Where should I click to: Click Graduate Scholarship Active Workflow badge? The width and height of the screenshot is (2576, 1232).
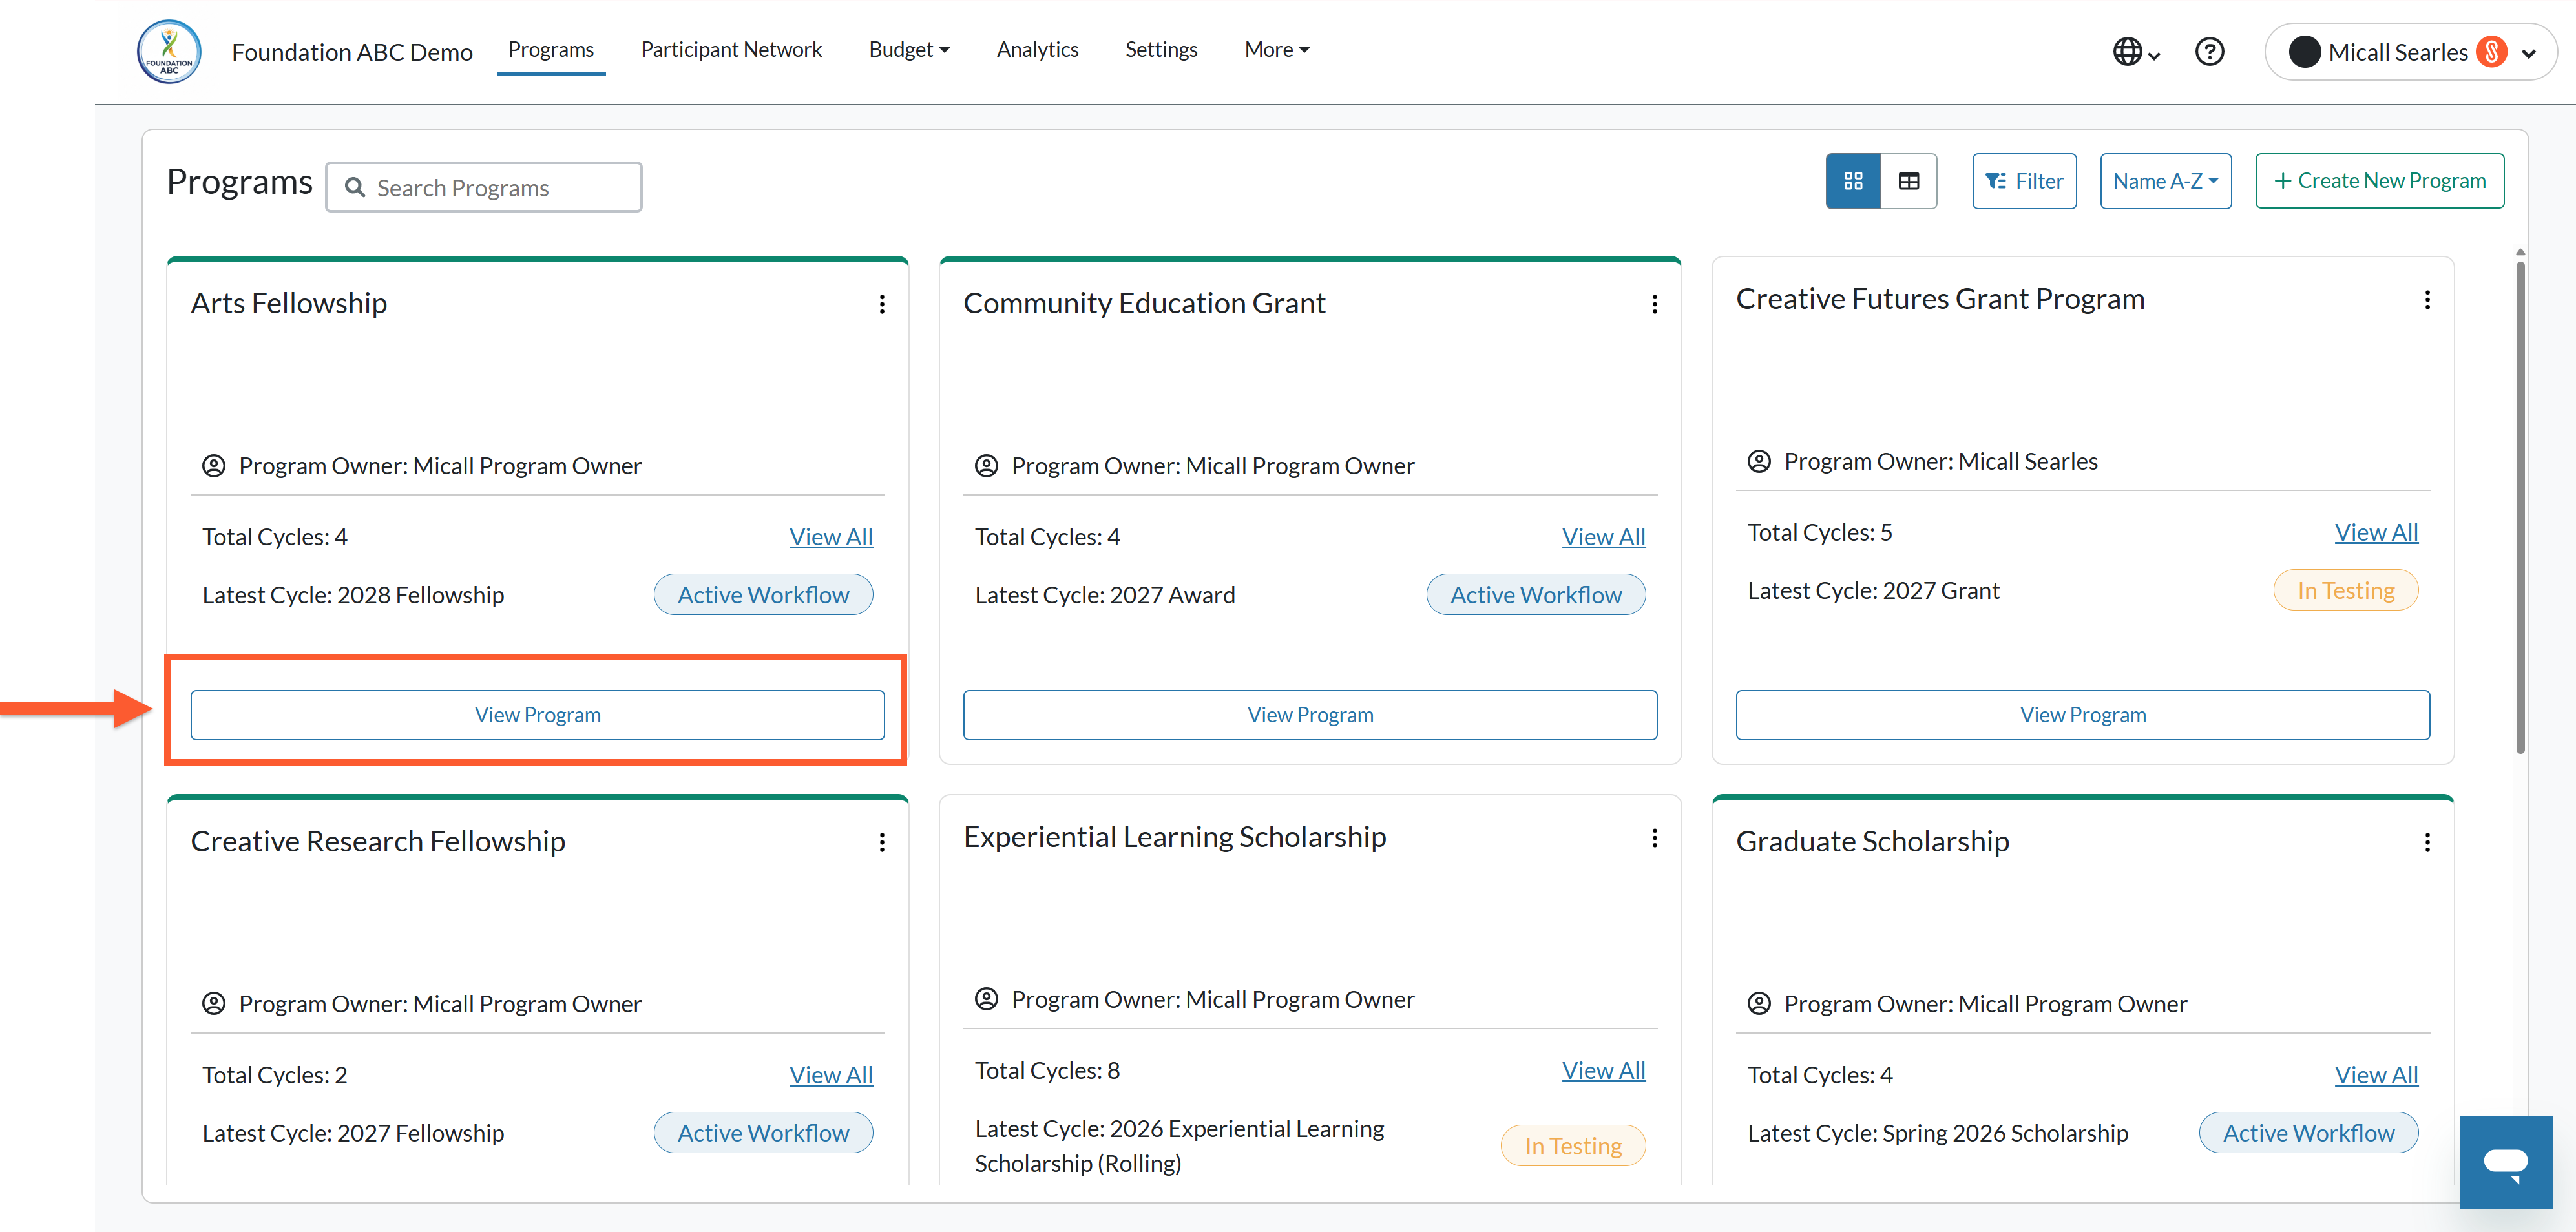2309,1133
